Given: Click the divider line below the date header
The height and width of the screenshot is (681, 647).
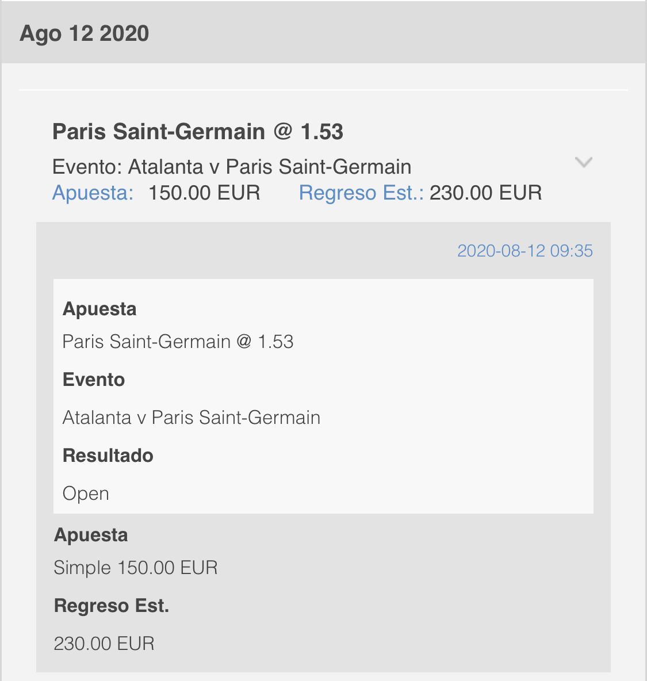Looking at the screenshot, I should point(323,90).
